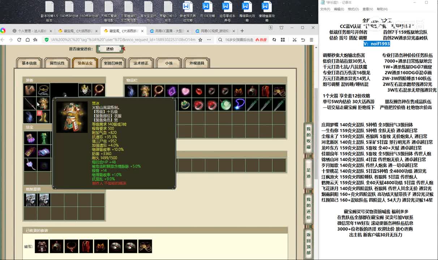The width and height of the screenshot is (438, 260).
Task: Click the armor piece at the start of the 破军 set
Action: pos(42,246)
